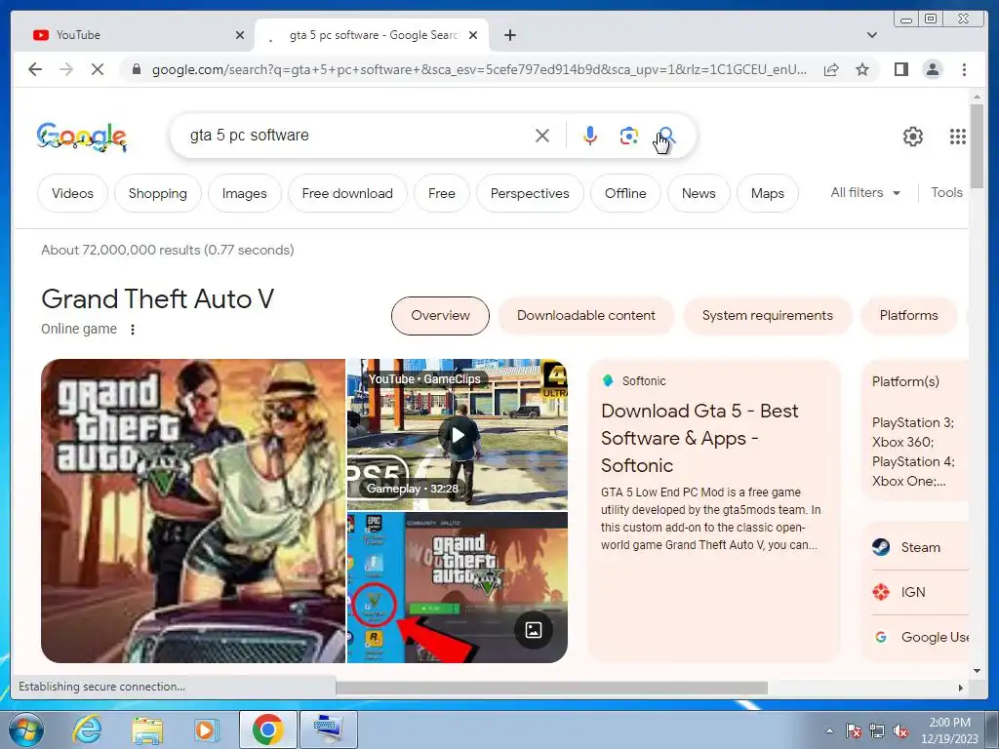
Task: Click the Chrome back arrow
Action: (x=35, y=69)
